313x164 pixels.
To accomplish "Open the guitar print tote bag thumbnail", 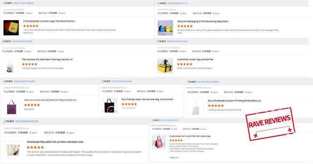I will [x=13, y=149].
